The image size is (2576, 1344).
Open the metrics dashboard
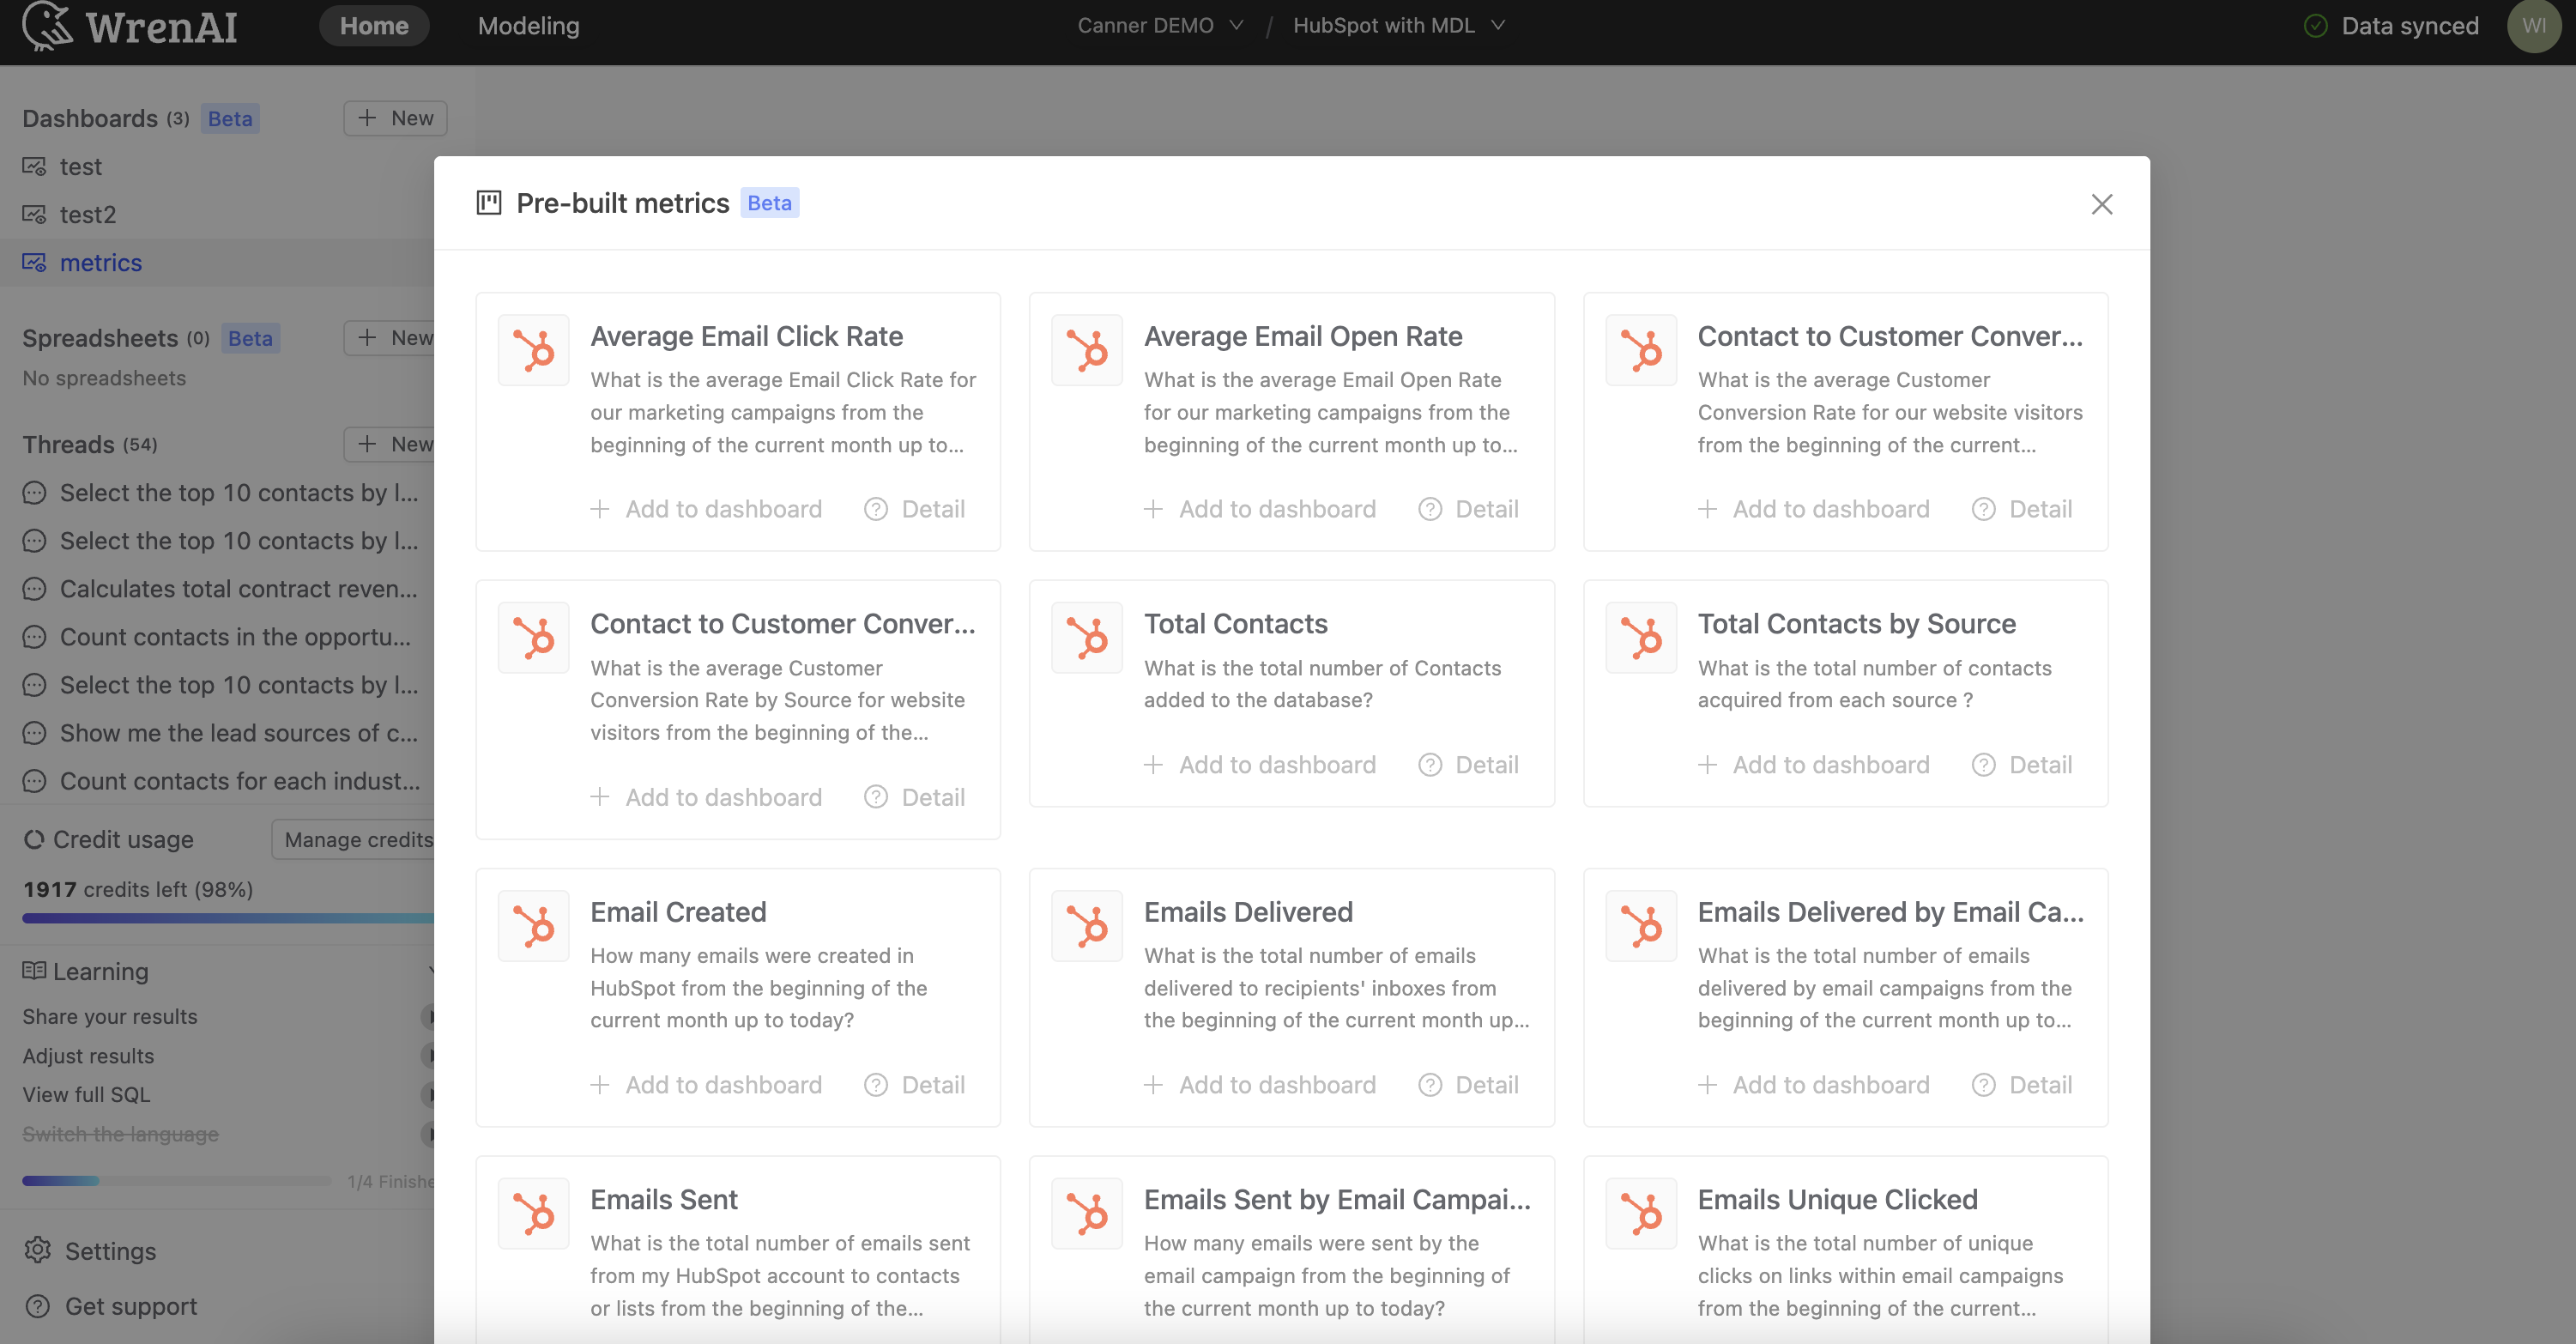point(101,262)
